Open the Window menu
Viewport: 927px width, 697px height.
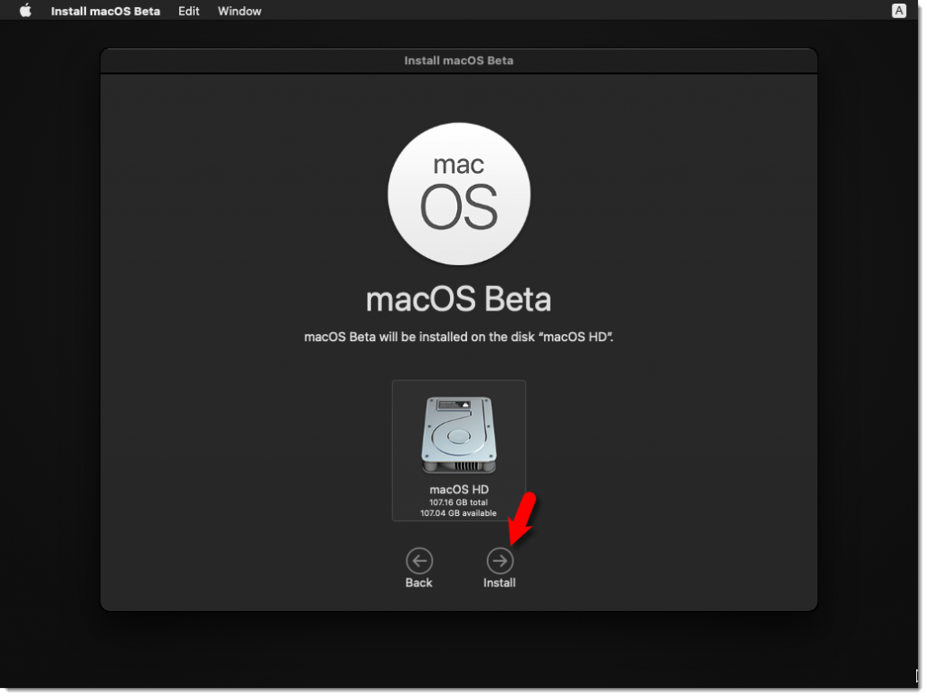coord(239,12)
